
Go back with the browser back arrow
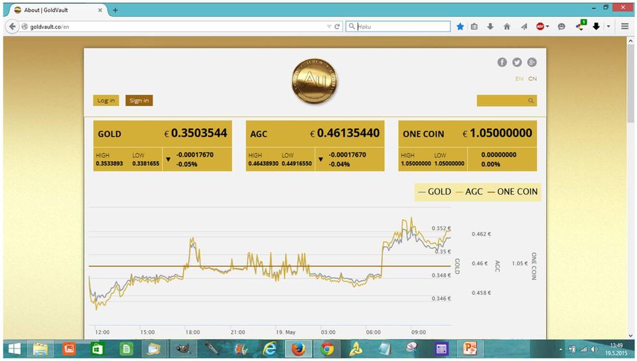coord(12,27)
